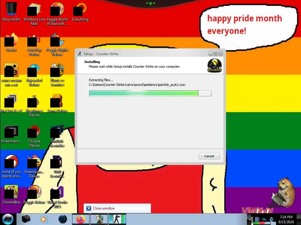Select the VM0b0t KevinSite desktop icon

click(57, 136)
